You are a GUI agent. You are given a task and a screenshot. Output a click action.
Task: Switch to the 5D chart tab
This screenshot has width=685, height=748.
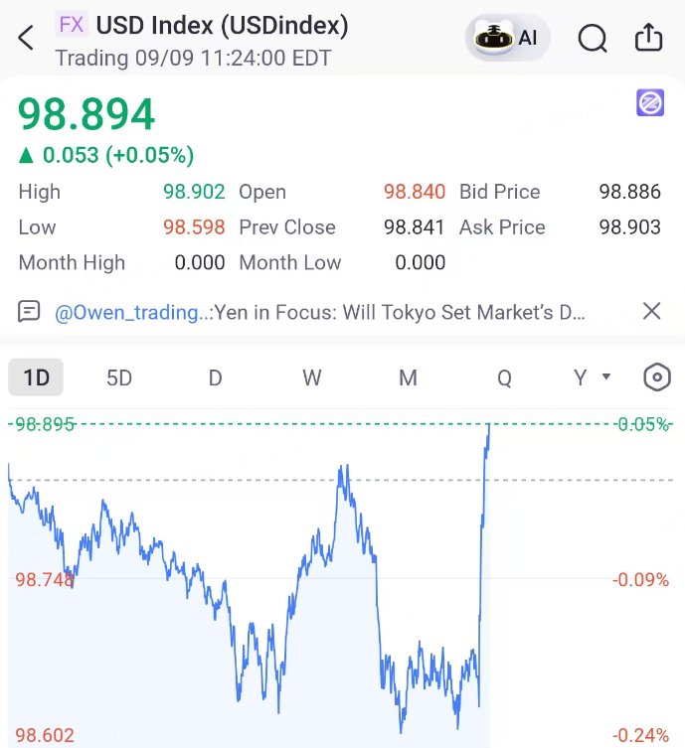click(x=119, y=377)
